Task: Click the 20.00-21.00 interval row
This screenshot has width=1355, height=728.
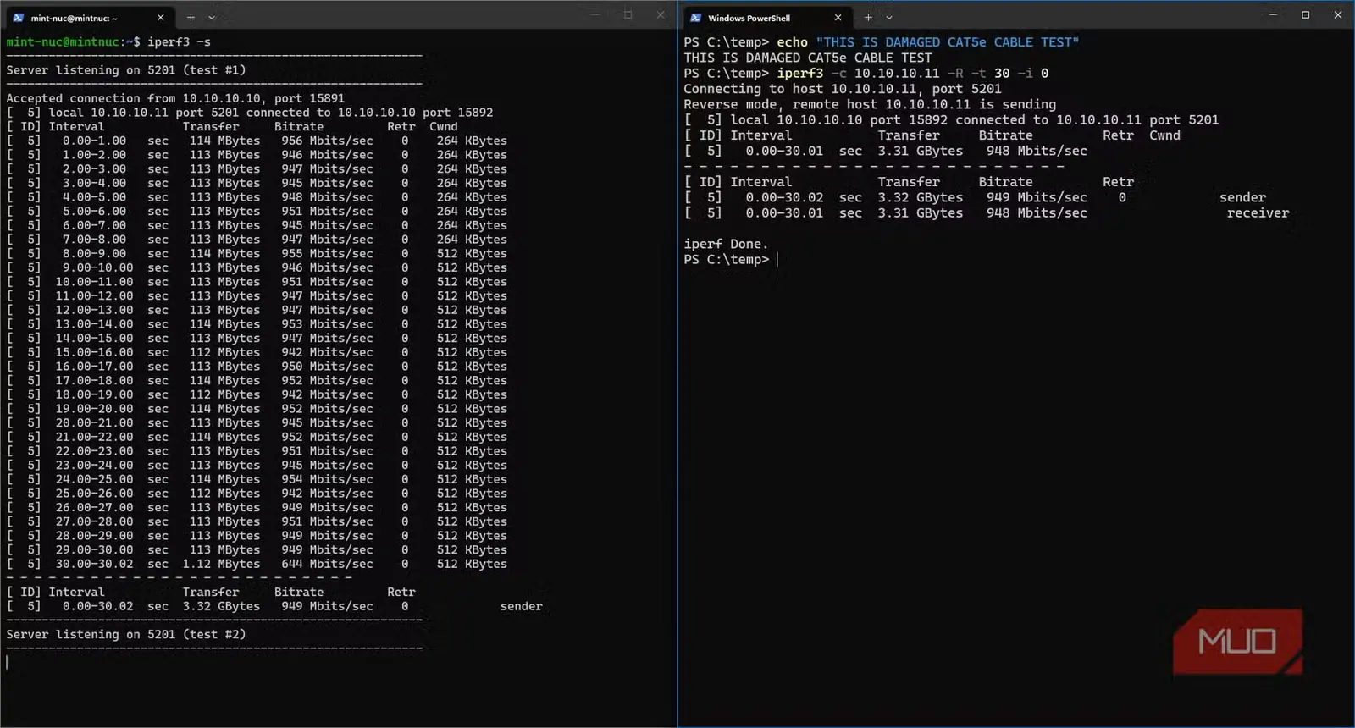Action: (257, 422)
